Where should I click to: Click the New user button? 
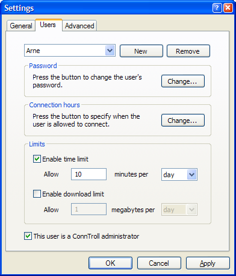pos(141,51)
